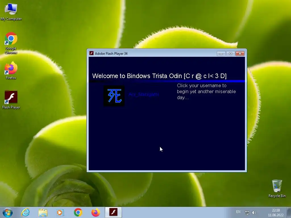
Task: Click the Show desktop strip
Action: pyautogui.click(x=289, y=212)
